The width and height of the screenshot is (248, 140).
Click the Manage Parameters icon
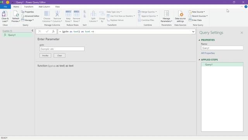click(x=166, y=14)
